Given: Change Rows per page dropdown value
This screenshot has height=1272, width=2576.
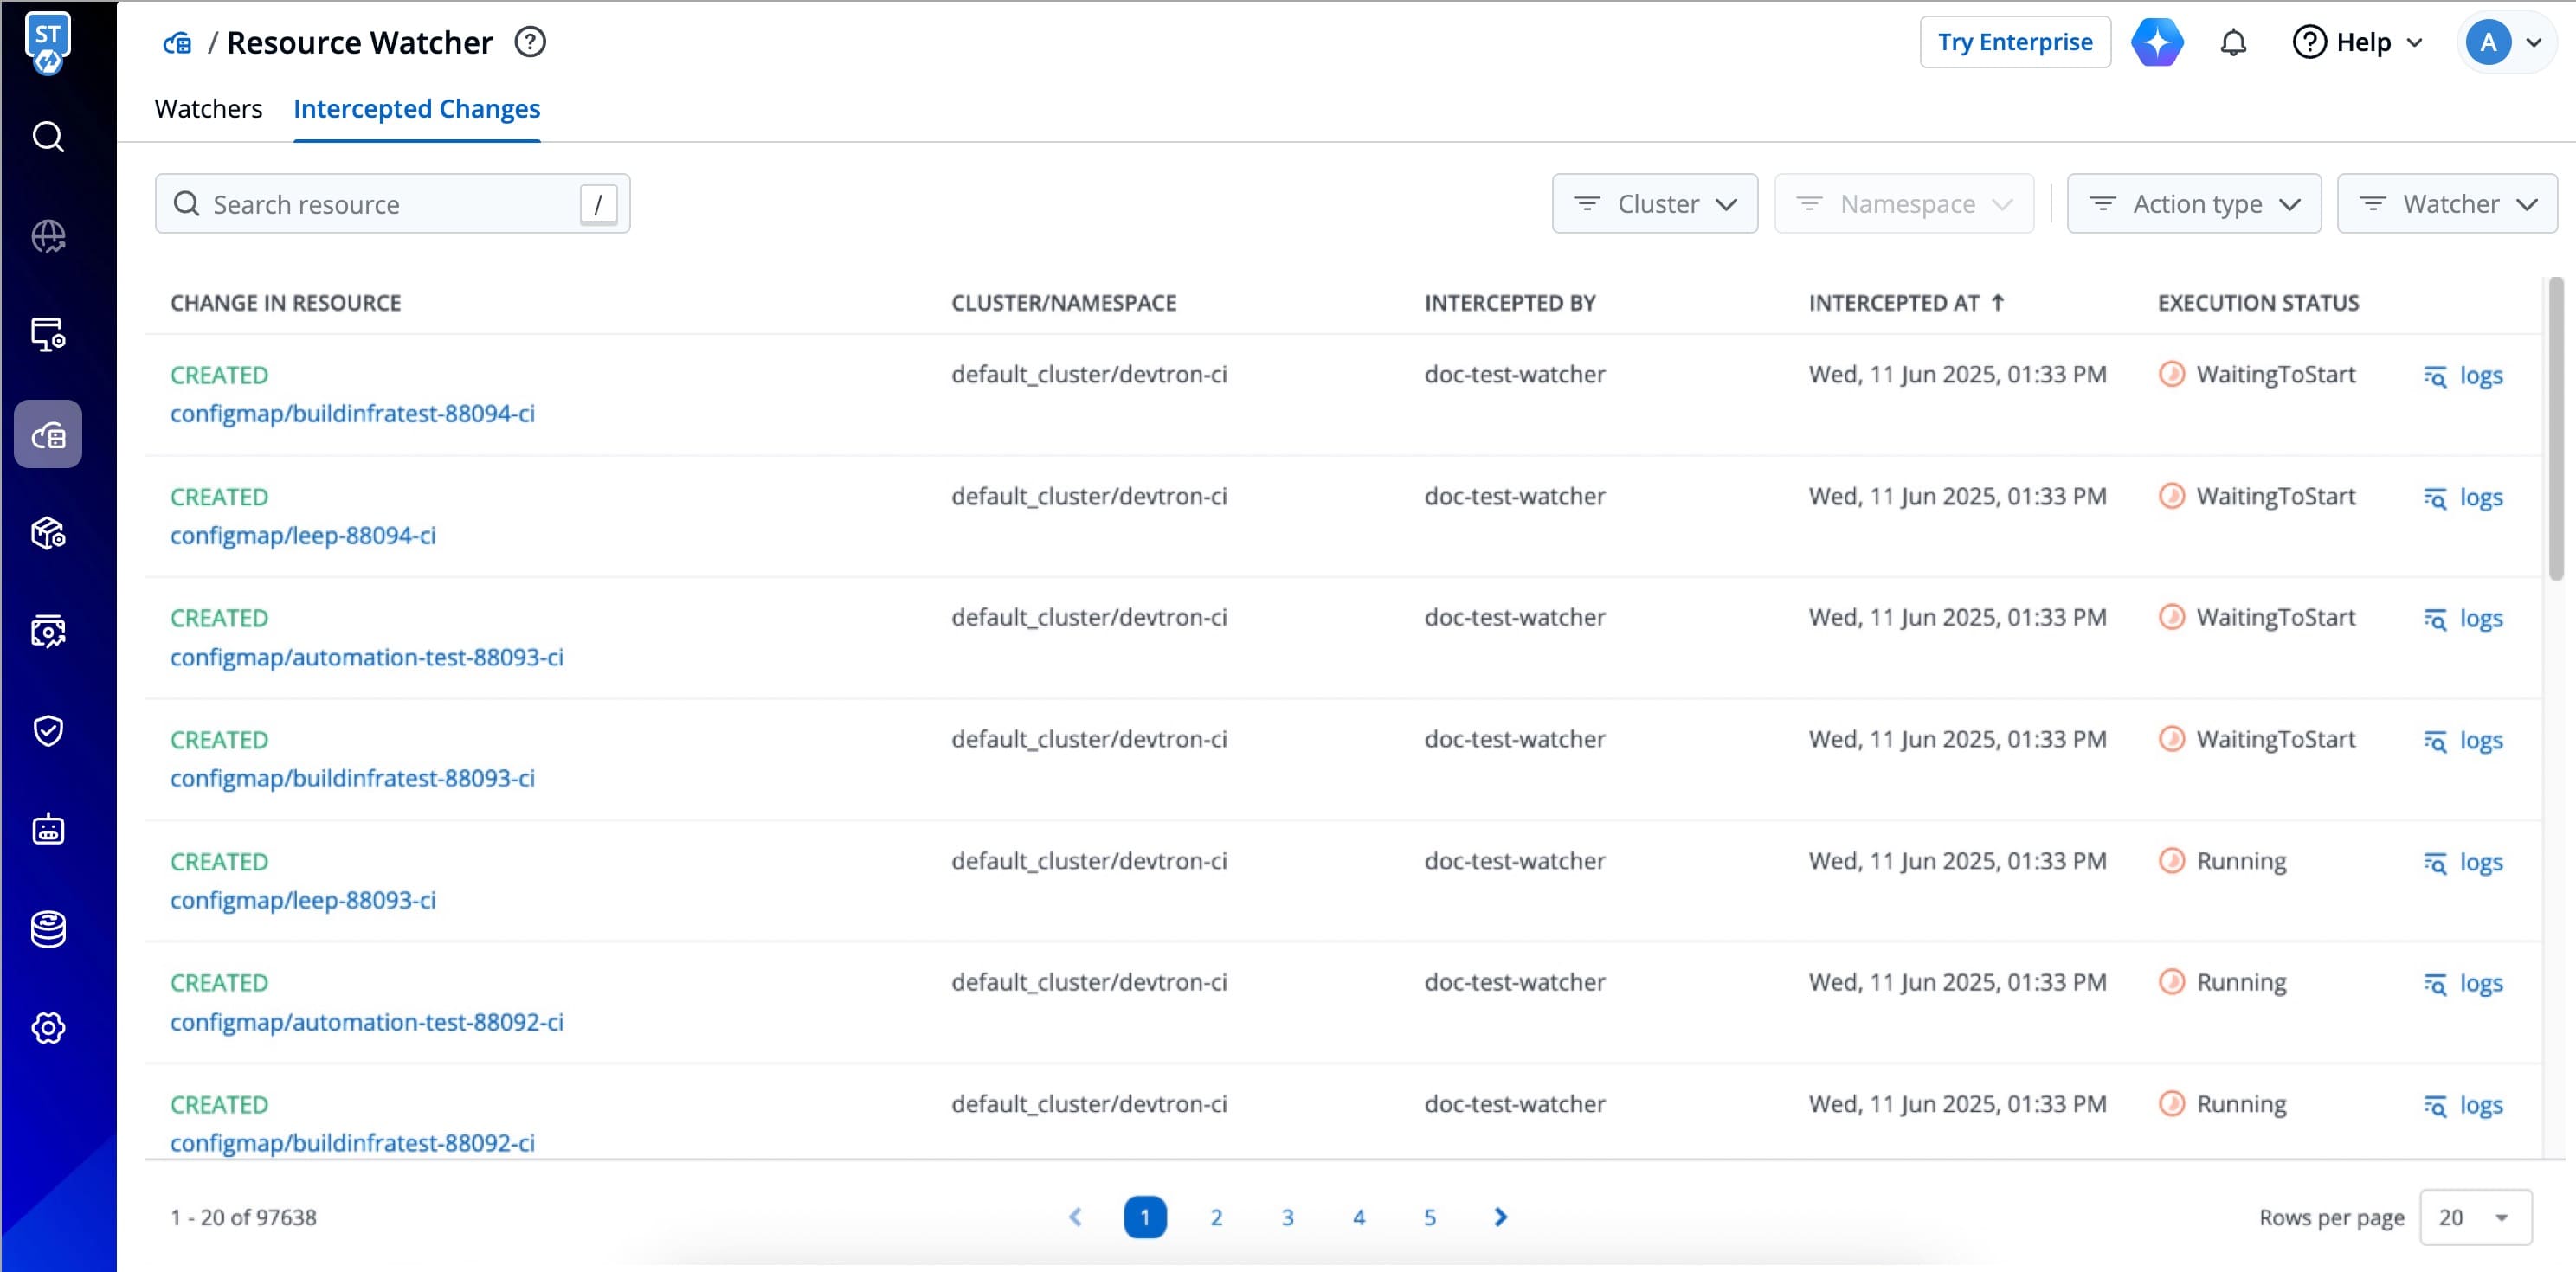Looking at the screenshot, I should pos(2475,1217).
